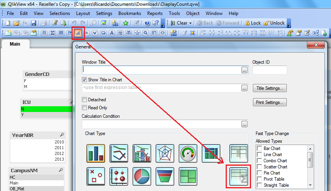Select the Pivot Table chart type icon
This screenshot has width=331, height=191.
tap(238, 153)
